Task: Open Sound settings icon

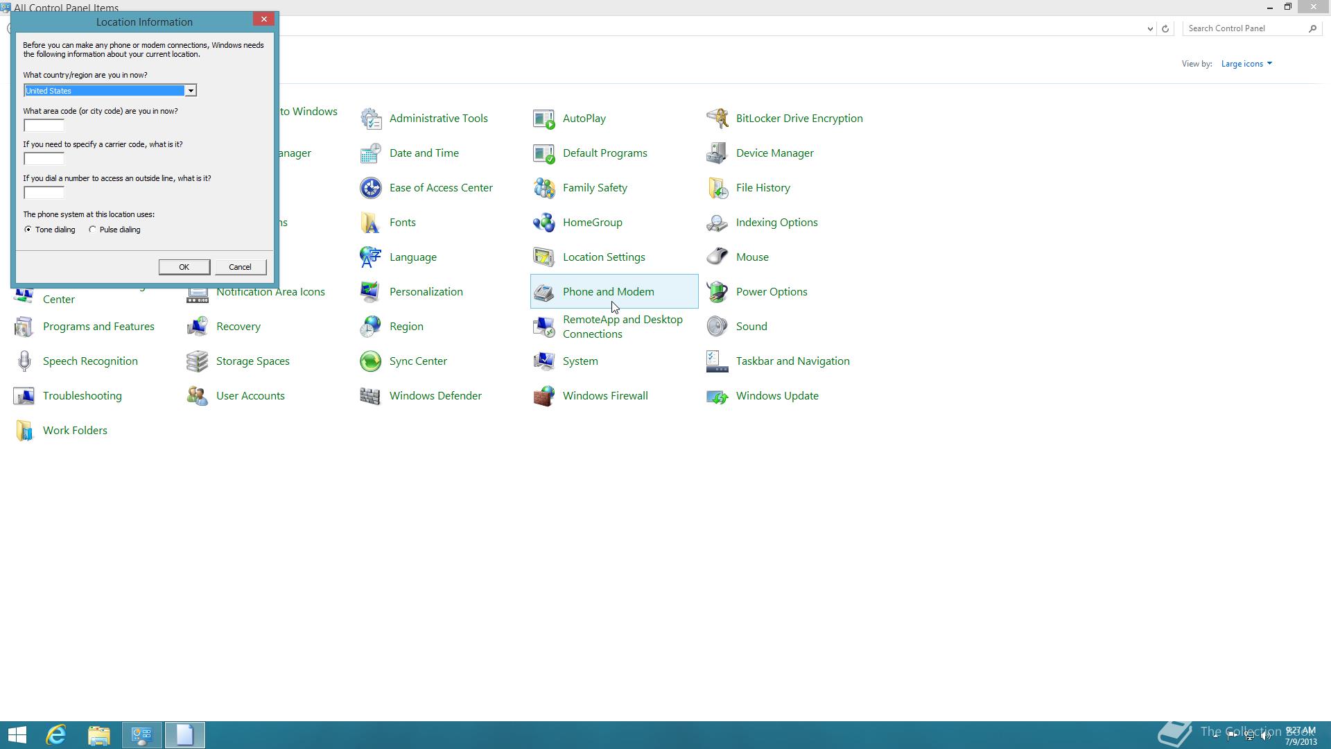Action: (717, 327)
